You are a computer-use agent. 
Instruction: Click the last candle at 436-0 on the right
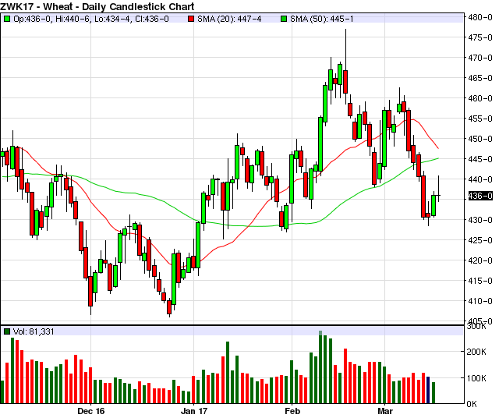pyautogui.click(x=438, y=195)
